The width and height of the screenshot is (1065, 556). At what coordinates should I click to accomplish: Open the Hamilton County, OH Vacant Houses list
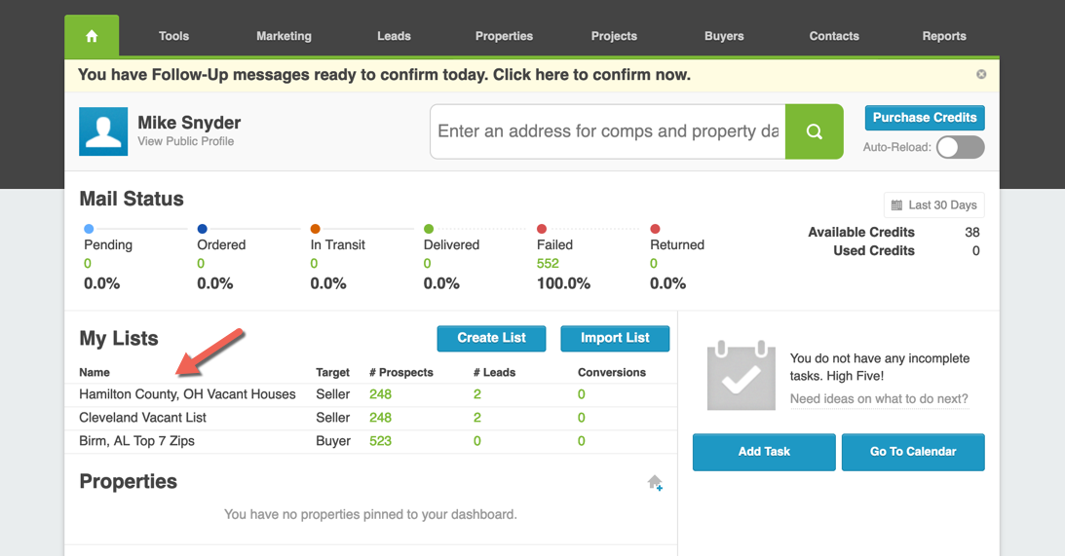coord(187,394)
